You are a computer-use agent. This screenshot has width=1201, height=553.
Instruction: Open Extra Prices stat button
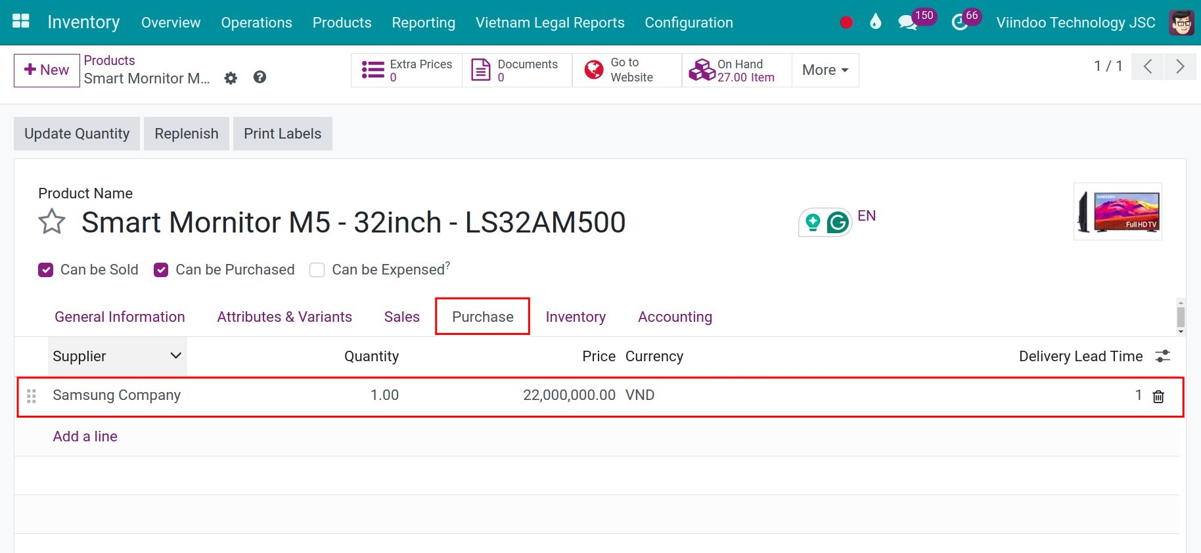tap(407, 70)
